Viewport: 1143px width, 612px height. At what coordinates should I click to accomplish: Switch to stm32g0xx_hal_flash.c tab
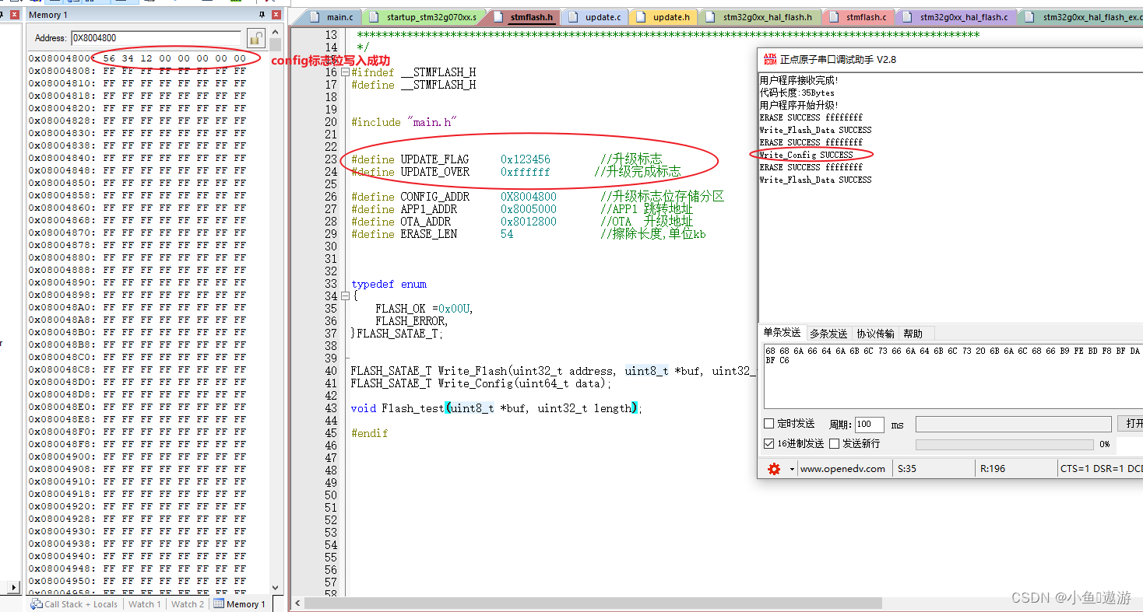point(956,17)
